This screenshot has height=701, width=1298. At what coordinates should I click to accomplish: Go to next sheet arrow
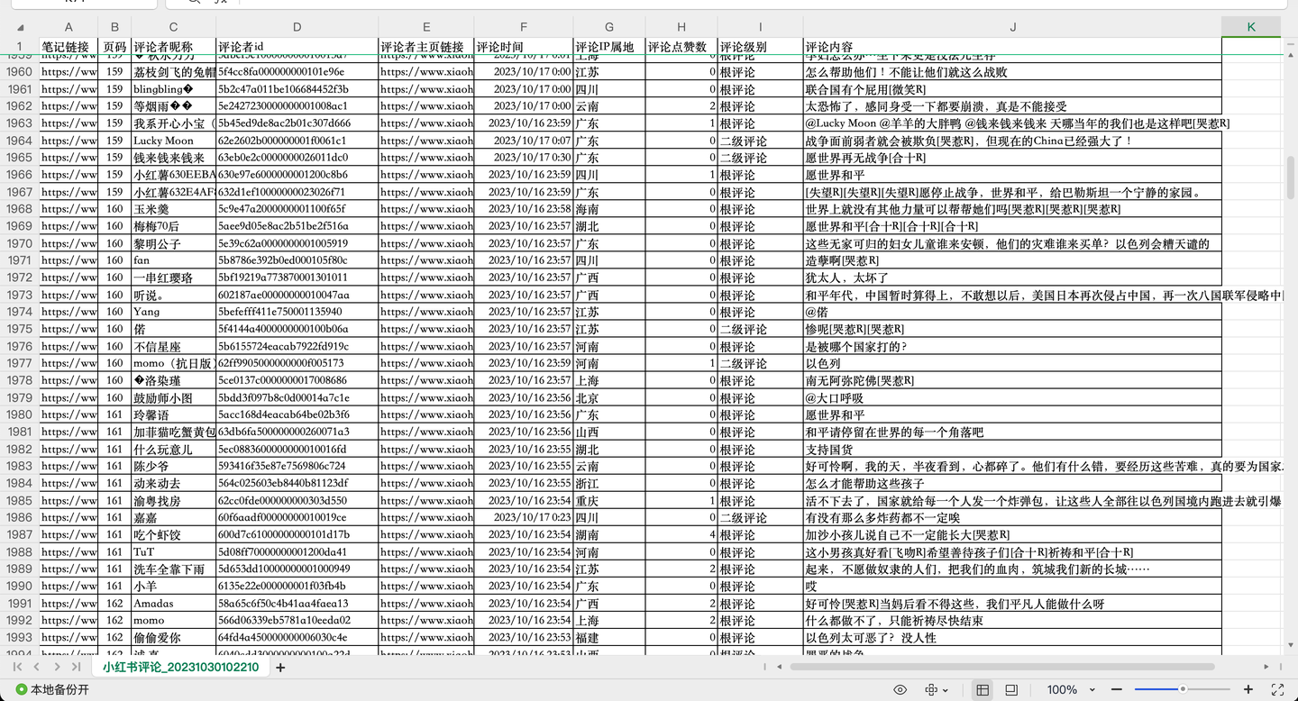pyautogui.click(x=56, y=667)
